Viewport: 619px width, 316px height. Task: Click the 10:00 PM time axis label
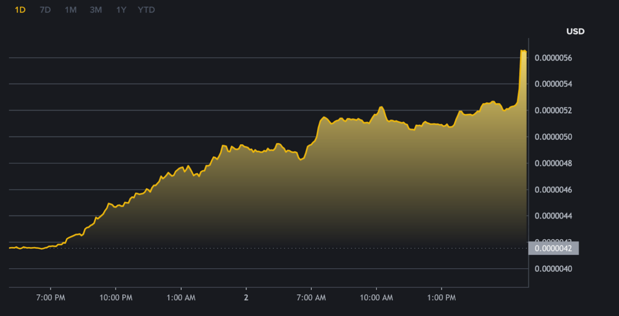pos(115,298)
